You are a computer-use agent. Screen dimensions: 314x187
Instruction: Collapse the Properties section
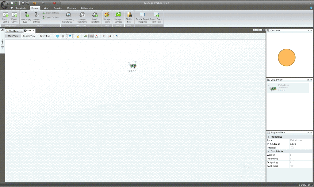click(269, 137)
